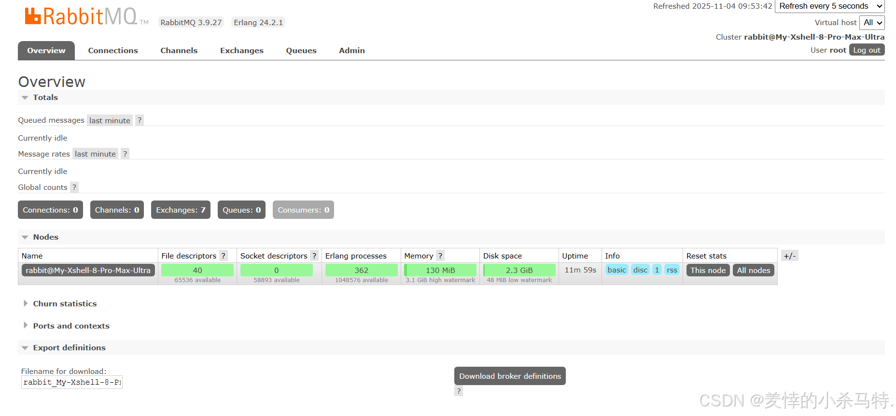Viewport: 896px width, 416px height.
Task: Click the green Disk space 2.3 GiB bar
Action: coord(519,270)
